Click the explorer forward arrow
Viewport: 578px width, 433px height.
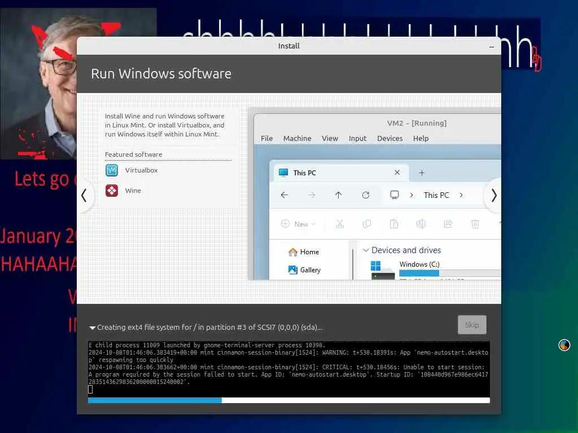point(312,195)
